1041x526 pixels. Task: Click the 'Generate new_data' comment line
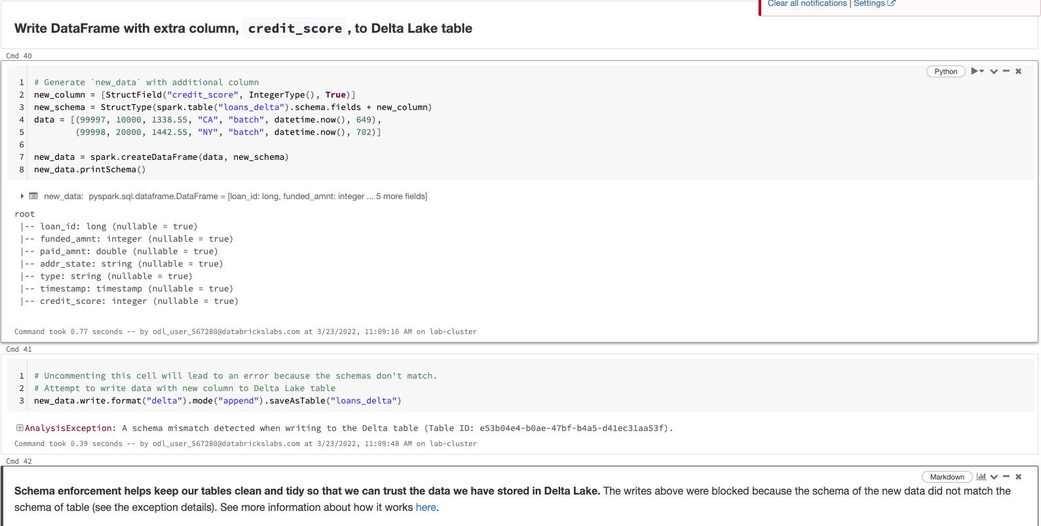click(146, 83)
